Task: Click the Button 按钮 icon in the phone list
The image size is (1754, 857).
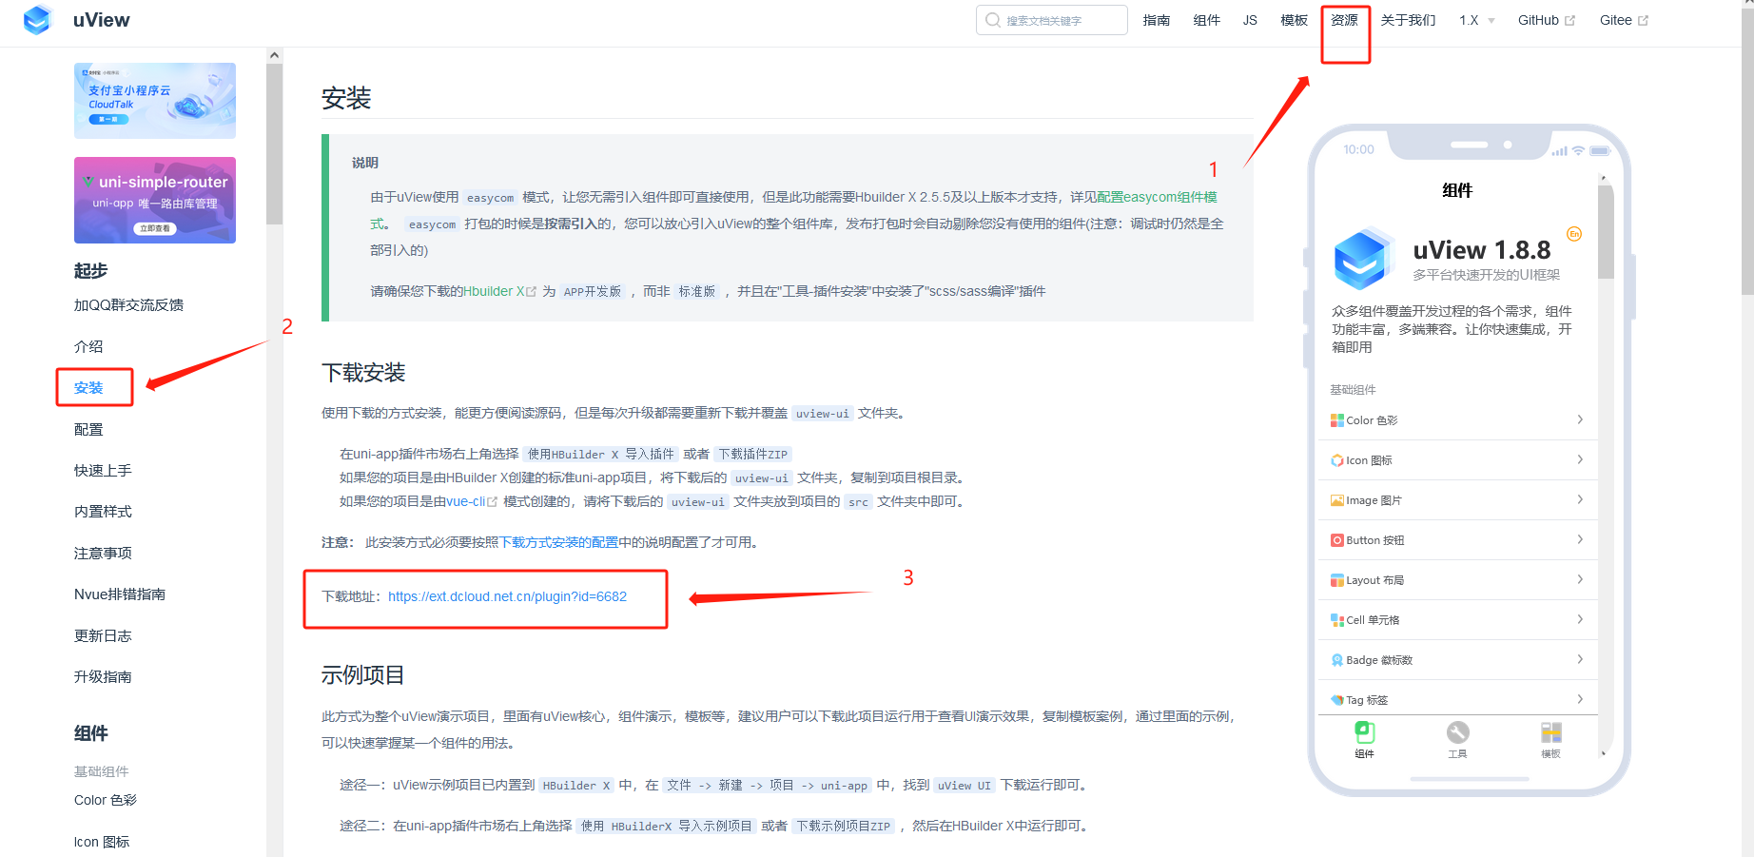Action: point(1337,540)
